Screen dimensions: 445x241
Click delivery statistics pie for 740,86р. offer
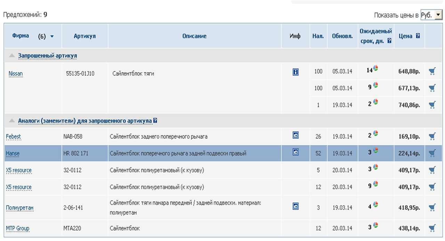[x=376, y=102]
